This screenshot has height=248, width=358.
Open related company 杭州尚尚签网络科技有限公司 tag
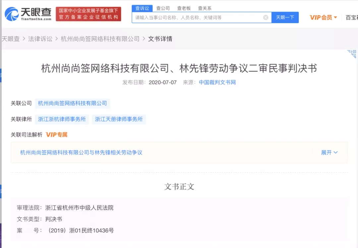click(x=72, y=103)
